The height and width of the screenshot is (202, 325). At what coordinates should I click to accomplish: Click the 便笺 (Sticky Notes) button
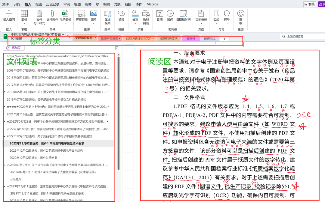coord(310,4)
